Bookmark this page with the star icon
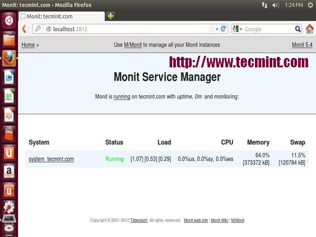The image size is (316, 237). 211,29
